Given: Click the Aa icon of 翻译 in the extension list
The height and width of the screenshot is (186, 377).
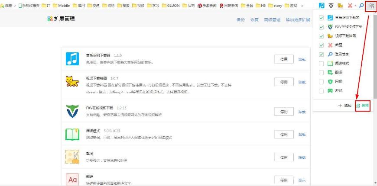Looking at the screenshot, I should point(72,179).
